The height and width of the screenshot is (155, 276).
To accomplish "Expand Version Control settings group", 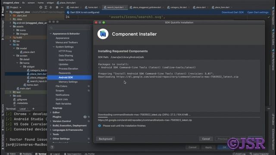I will 51,121.
